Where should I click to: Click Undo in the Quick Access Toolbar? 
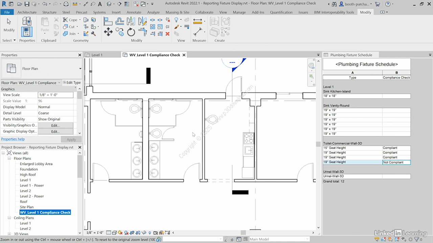tap(45, 4)
